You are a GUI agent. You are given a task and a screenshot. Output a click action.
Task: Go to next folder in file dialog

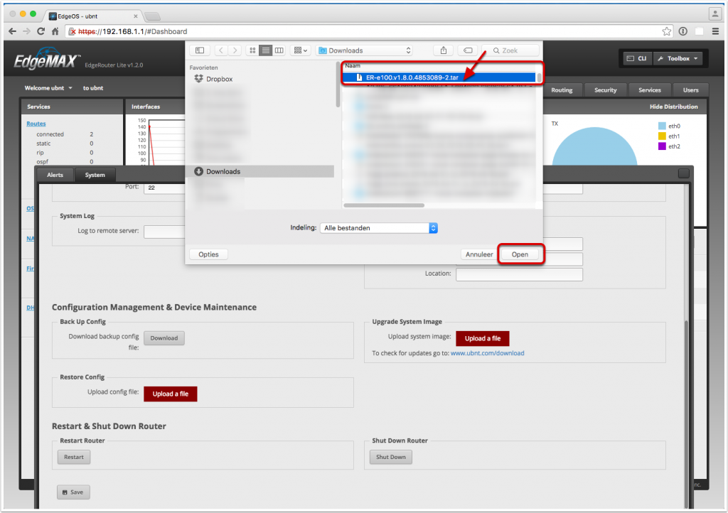point(235,50)
